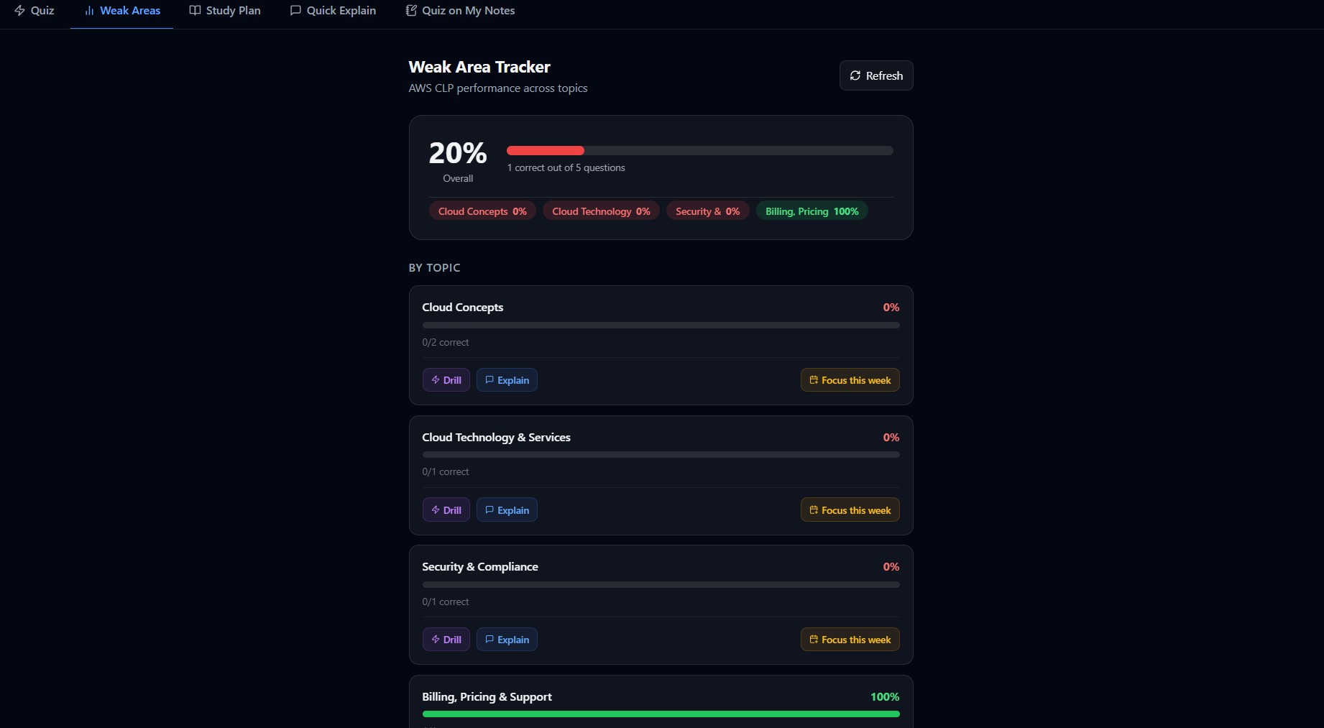This screenshot has width=1324, height=728.
Task: Click calendar icon for Security & Compliance focus
Action: (x=814, y=640)
